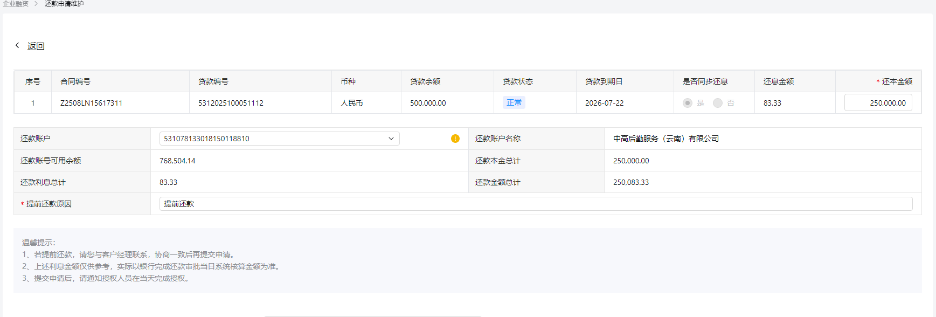Click the 贷款到期日 column header
Screen dimensions: 936x317
point(604,81)
